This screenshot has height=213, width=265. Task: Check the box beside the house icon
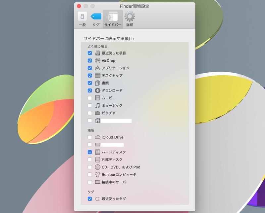point(90,121)
